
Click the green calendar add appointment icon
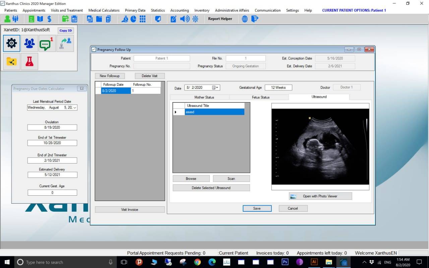pyautogui.click(x=66, y=19)
